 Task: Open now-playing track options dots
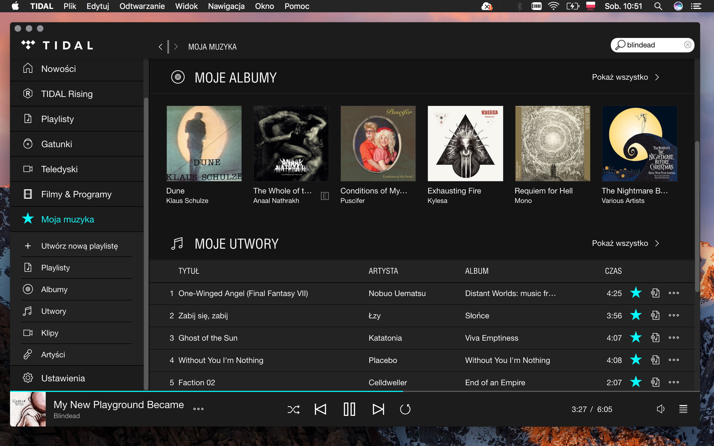click(x=198, y=409)
